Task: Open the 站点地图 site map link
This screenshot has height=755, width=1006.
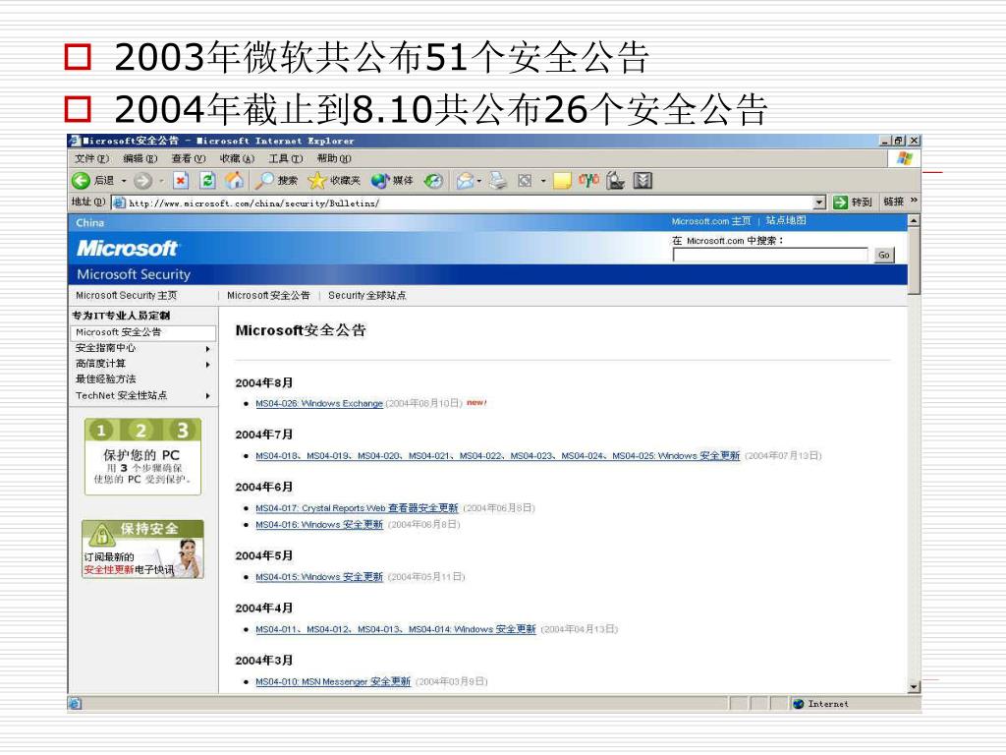Action: pyautogui.click(x=786, y=220)
